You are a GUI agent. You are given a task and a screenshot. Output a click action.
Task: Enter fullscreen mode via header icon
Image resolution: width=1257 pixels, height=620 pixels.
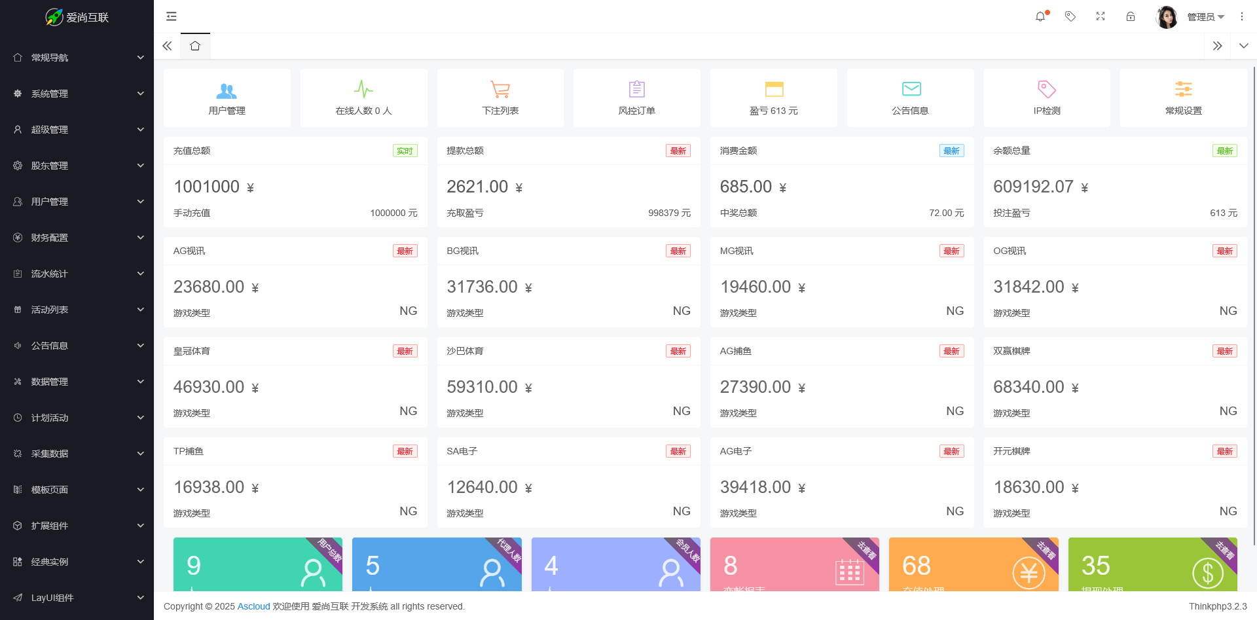(1101, 16)
